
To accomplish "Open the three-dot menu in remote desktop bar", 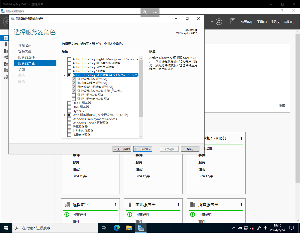I will 155,12.
